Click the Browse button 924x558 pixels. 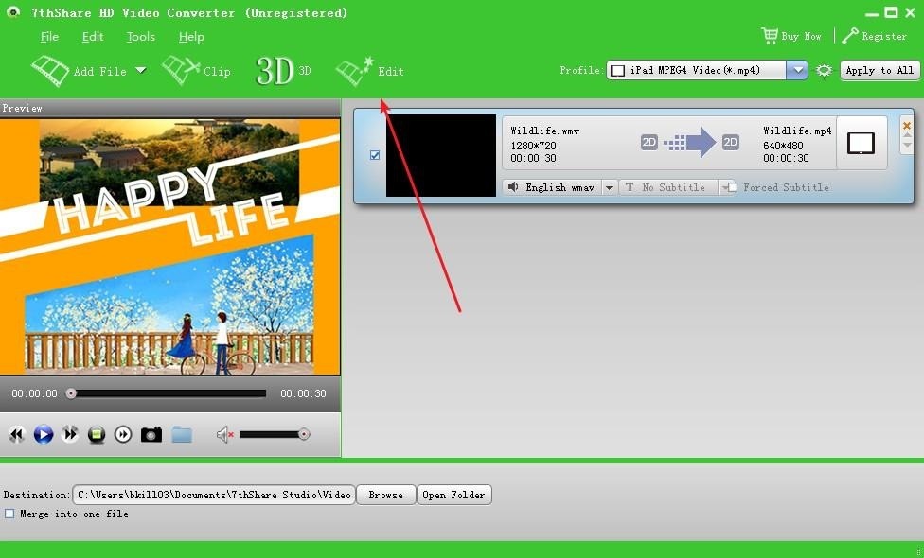click(386, 495)
